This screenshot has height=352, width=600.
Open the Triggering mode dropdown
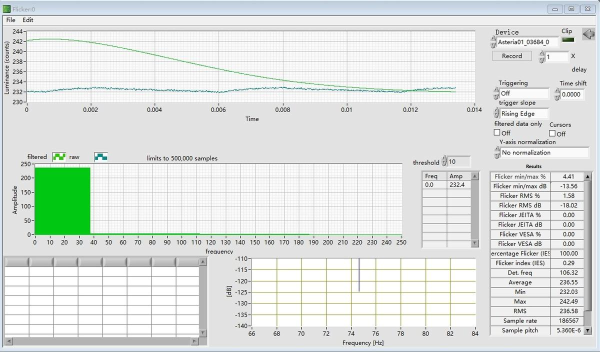(x=524, y=93)
